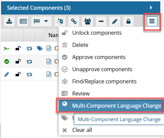Toggle open lock on first component row
Viewport: 164px width, 138px height.
[18, 48]
